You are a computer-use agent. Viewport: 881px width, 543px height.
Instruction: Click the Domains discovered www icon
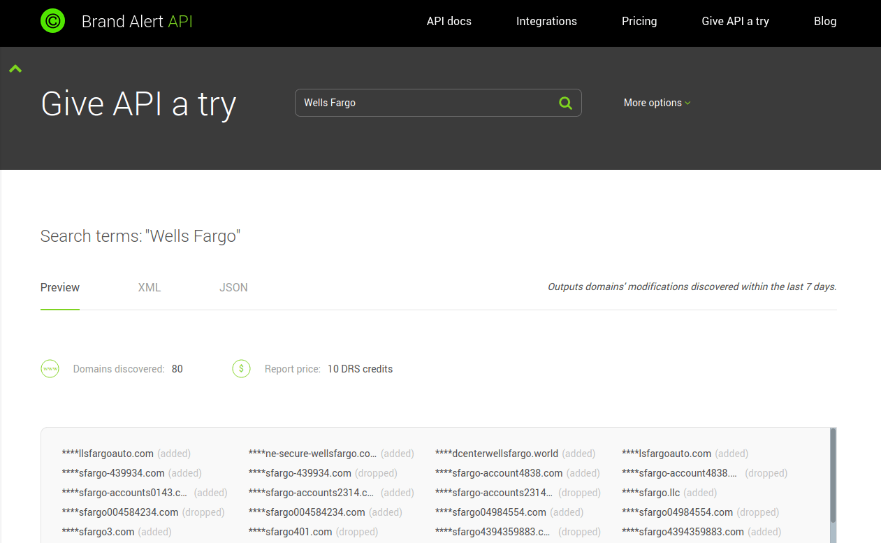50,368
